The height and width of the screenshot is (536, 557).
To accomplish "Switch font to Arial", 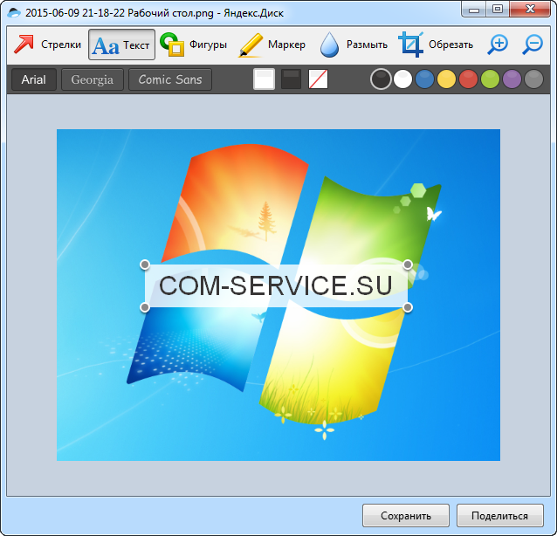I will tap(34, 79).
